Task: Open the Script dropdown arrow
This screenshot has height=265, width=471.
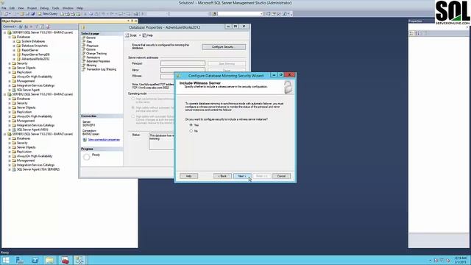Action: coord(140,35)
